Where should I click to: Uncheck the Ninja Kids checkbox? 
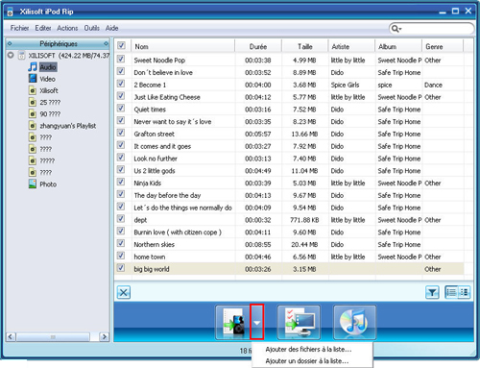tap(121, 182)
